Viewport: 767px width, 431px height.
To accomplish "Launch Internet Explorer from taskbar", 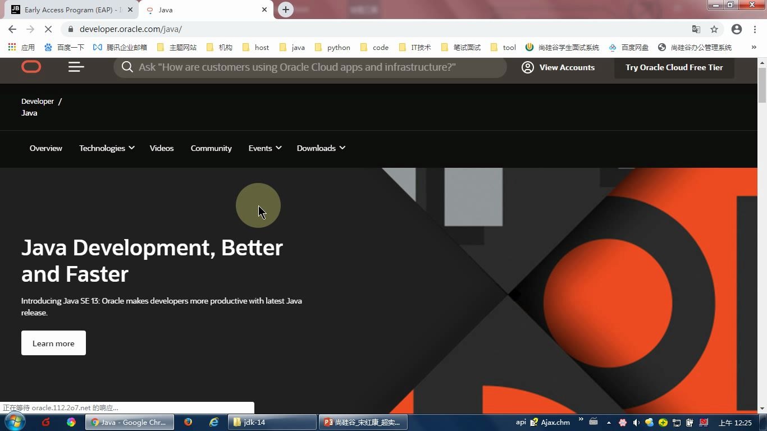I will click(x=214, y=422).
